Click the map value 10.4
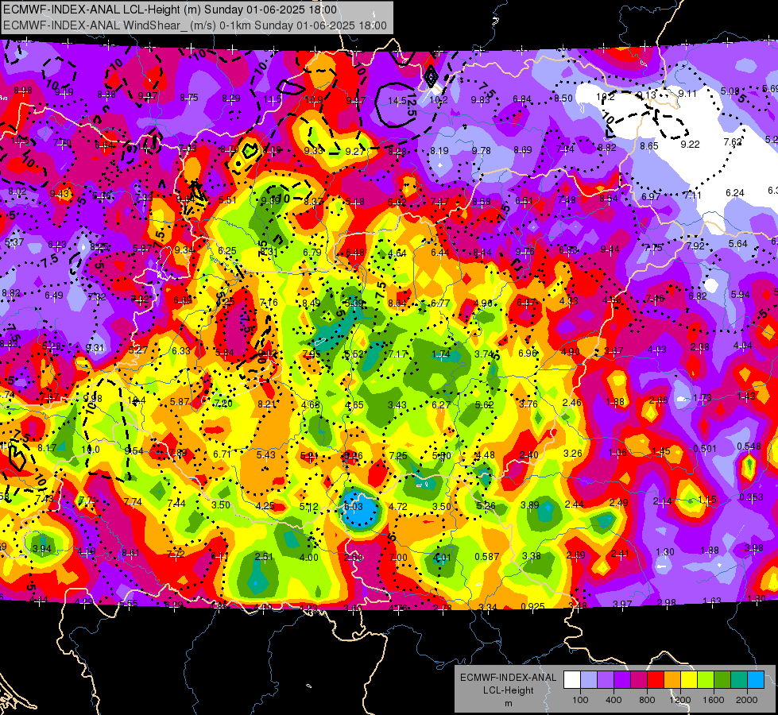This screenshot has width=778, height=715. [137, 400]
